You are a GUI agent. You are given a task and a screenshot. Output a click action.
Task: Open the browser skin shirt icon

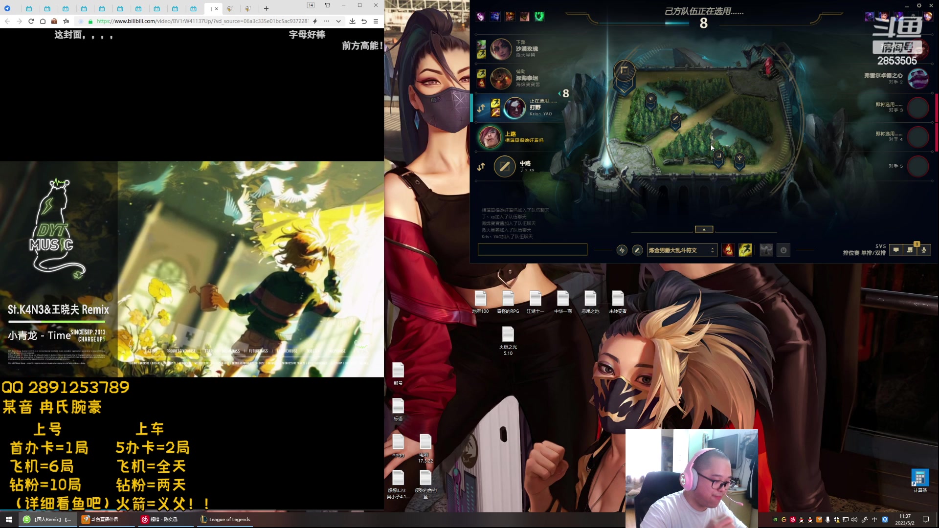click(328, 5)
